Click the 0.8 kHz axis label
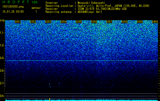Image resolution: width=160 pixels, height=101 pixels. (2, 71)
